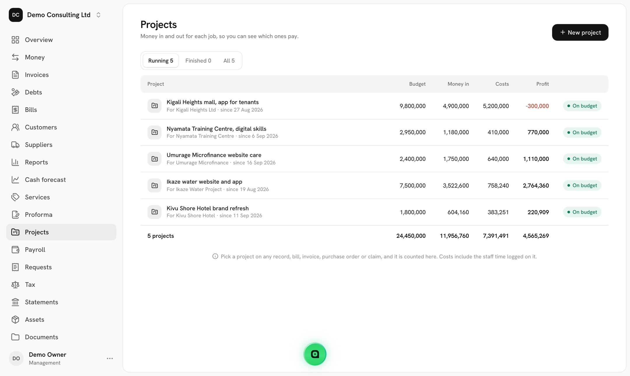The width and height of the screenshot is (630, 376).
Task: Open the Customers people icon
Action: [x=15, y=127]
